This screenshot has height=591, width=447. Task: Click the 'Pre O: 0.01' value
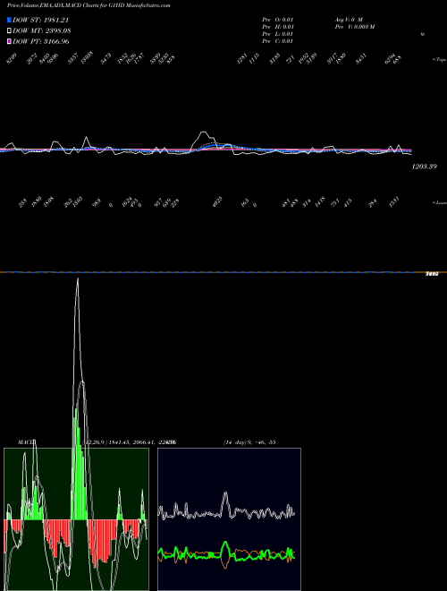[x=278, y=20]
